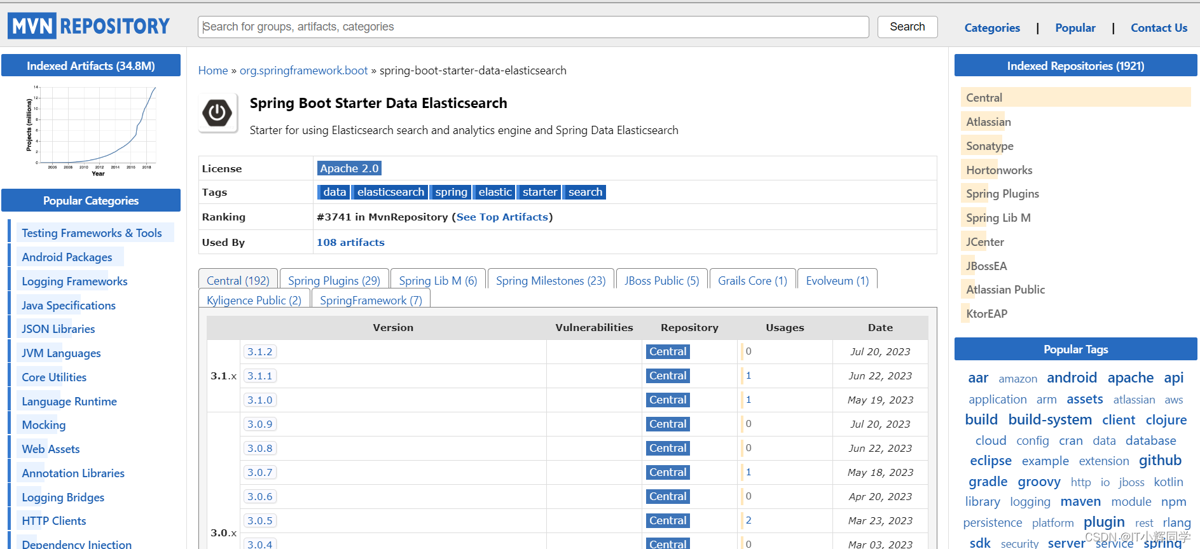Open Hortonworks repository link
The width and height of the screenshot is (1200, 549).
(x=999, y=170)
